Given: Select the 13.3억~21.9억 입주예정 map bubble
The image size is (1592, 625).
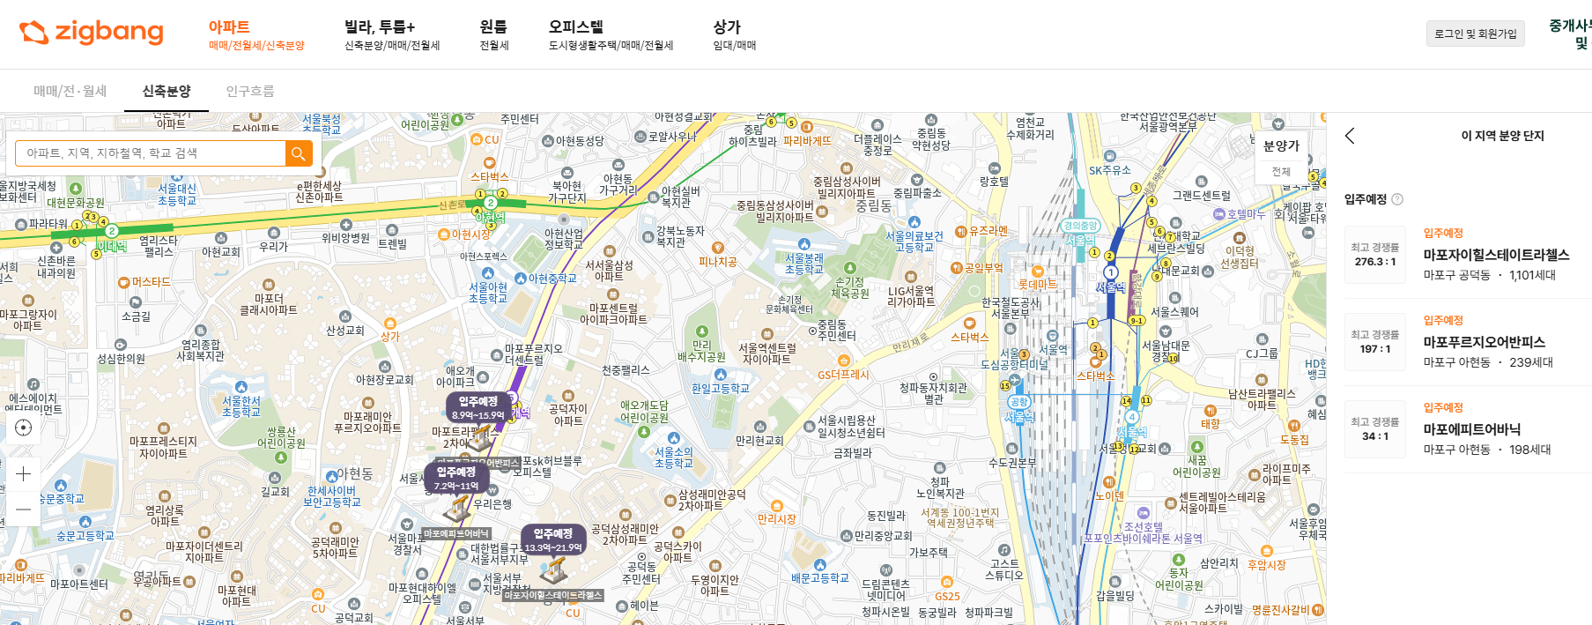Looking at the screenshot, I should (553, 540).
